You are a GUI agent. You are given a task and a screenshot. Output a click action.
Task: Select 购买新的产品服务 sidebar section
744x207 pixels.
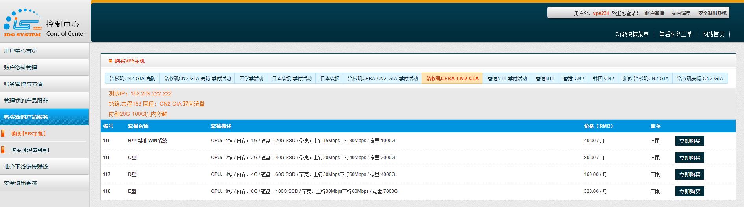44,117
